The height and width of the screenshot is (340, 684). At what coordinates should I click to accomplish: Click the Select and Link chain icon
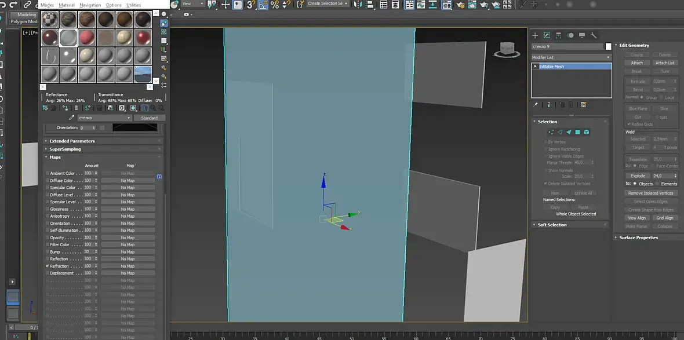coord(27,5)
